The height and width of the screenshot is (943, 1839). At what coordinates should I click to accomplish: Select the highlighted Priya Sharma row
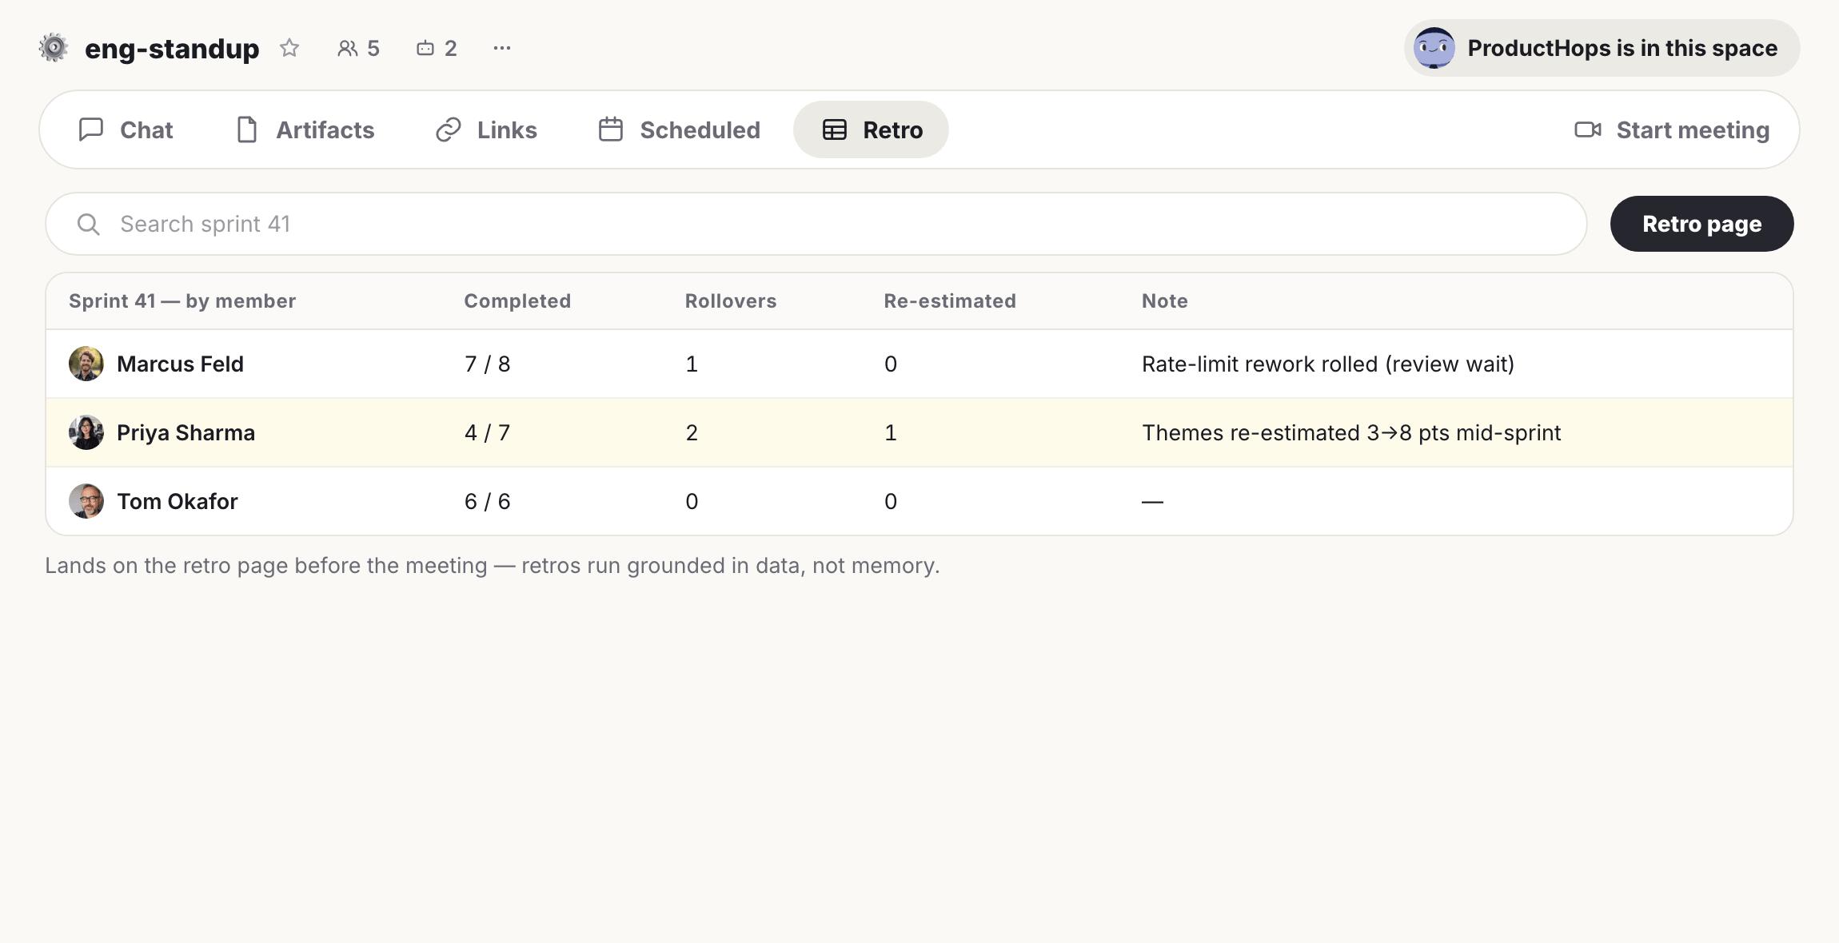pos(919,432)
